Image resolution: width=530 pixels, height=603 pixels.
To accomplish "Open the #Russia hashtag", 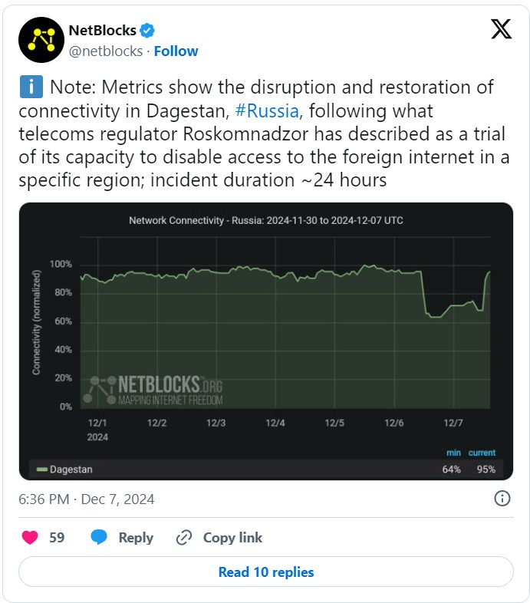I will click(x=267, y=111).
